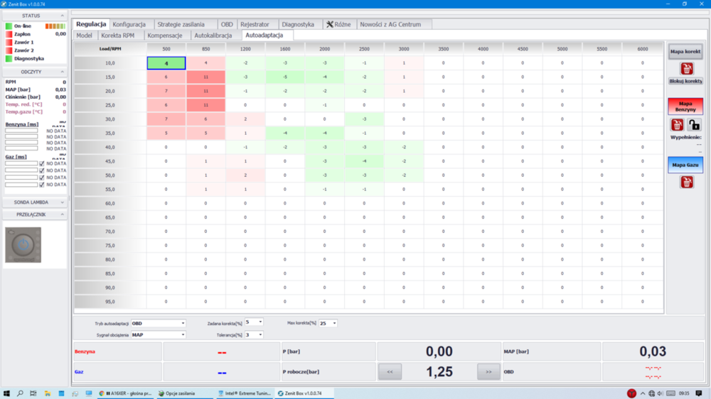This screenshot has width=711, height=399.
Task: Increase working pressure with >> button
Action: tap(488, 371)
